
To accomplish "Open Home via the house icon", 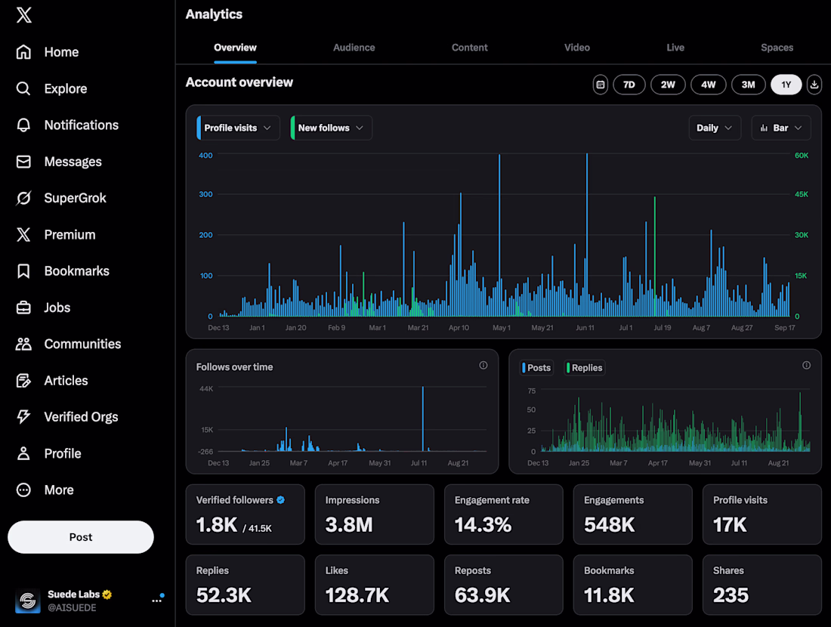I will pyautogui.click(x=23, y=52).
